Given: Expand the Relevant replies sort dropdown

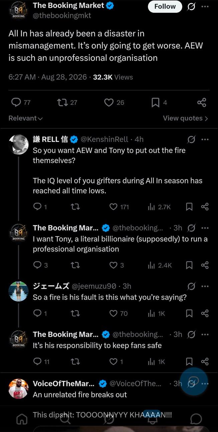Looking at the screenshot, I should pos(26,118).
